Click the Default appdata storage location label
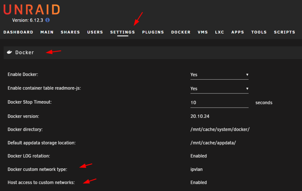This screenshot has width=302, height=191. click(42, 143)
